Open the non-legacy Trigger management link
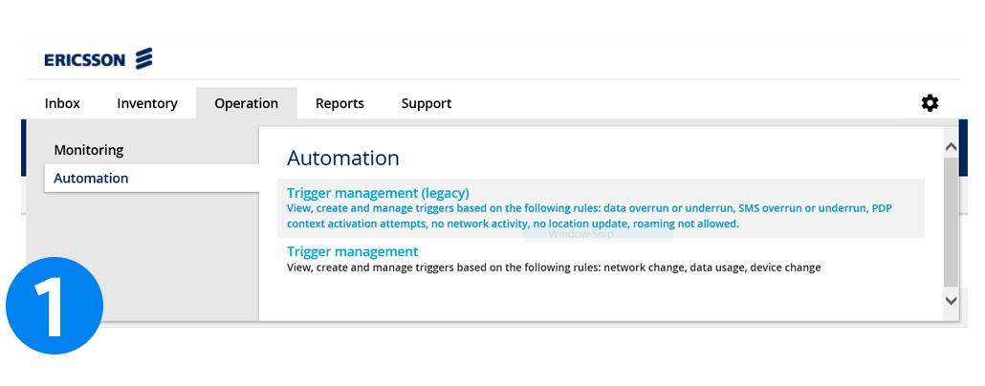This screenshot has height=386, width=985. (353, 251)
